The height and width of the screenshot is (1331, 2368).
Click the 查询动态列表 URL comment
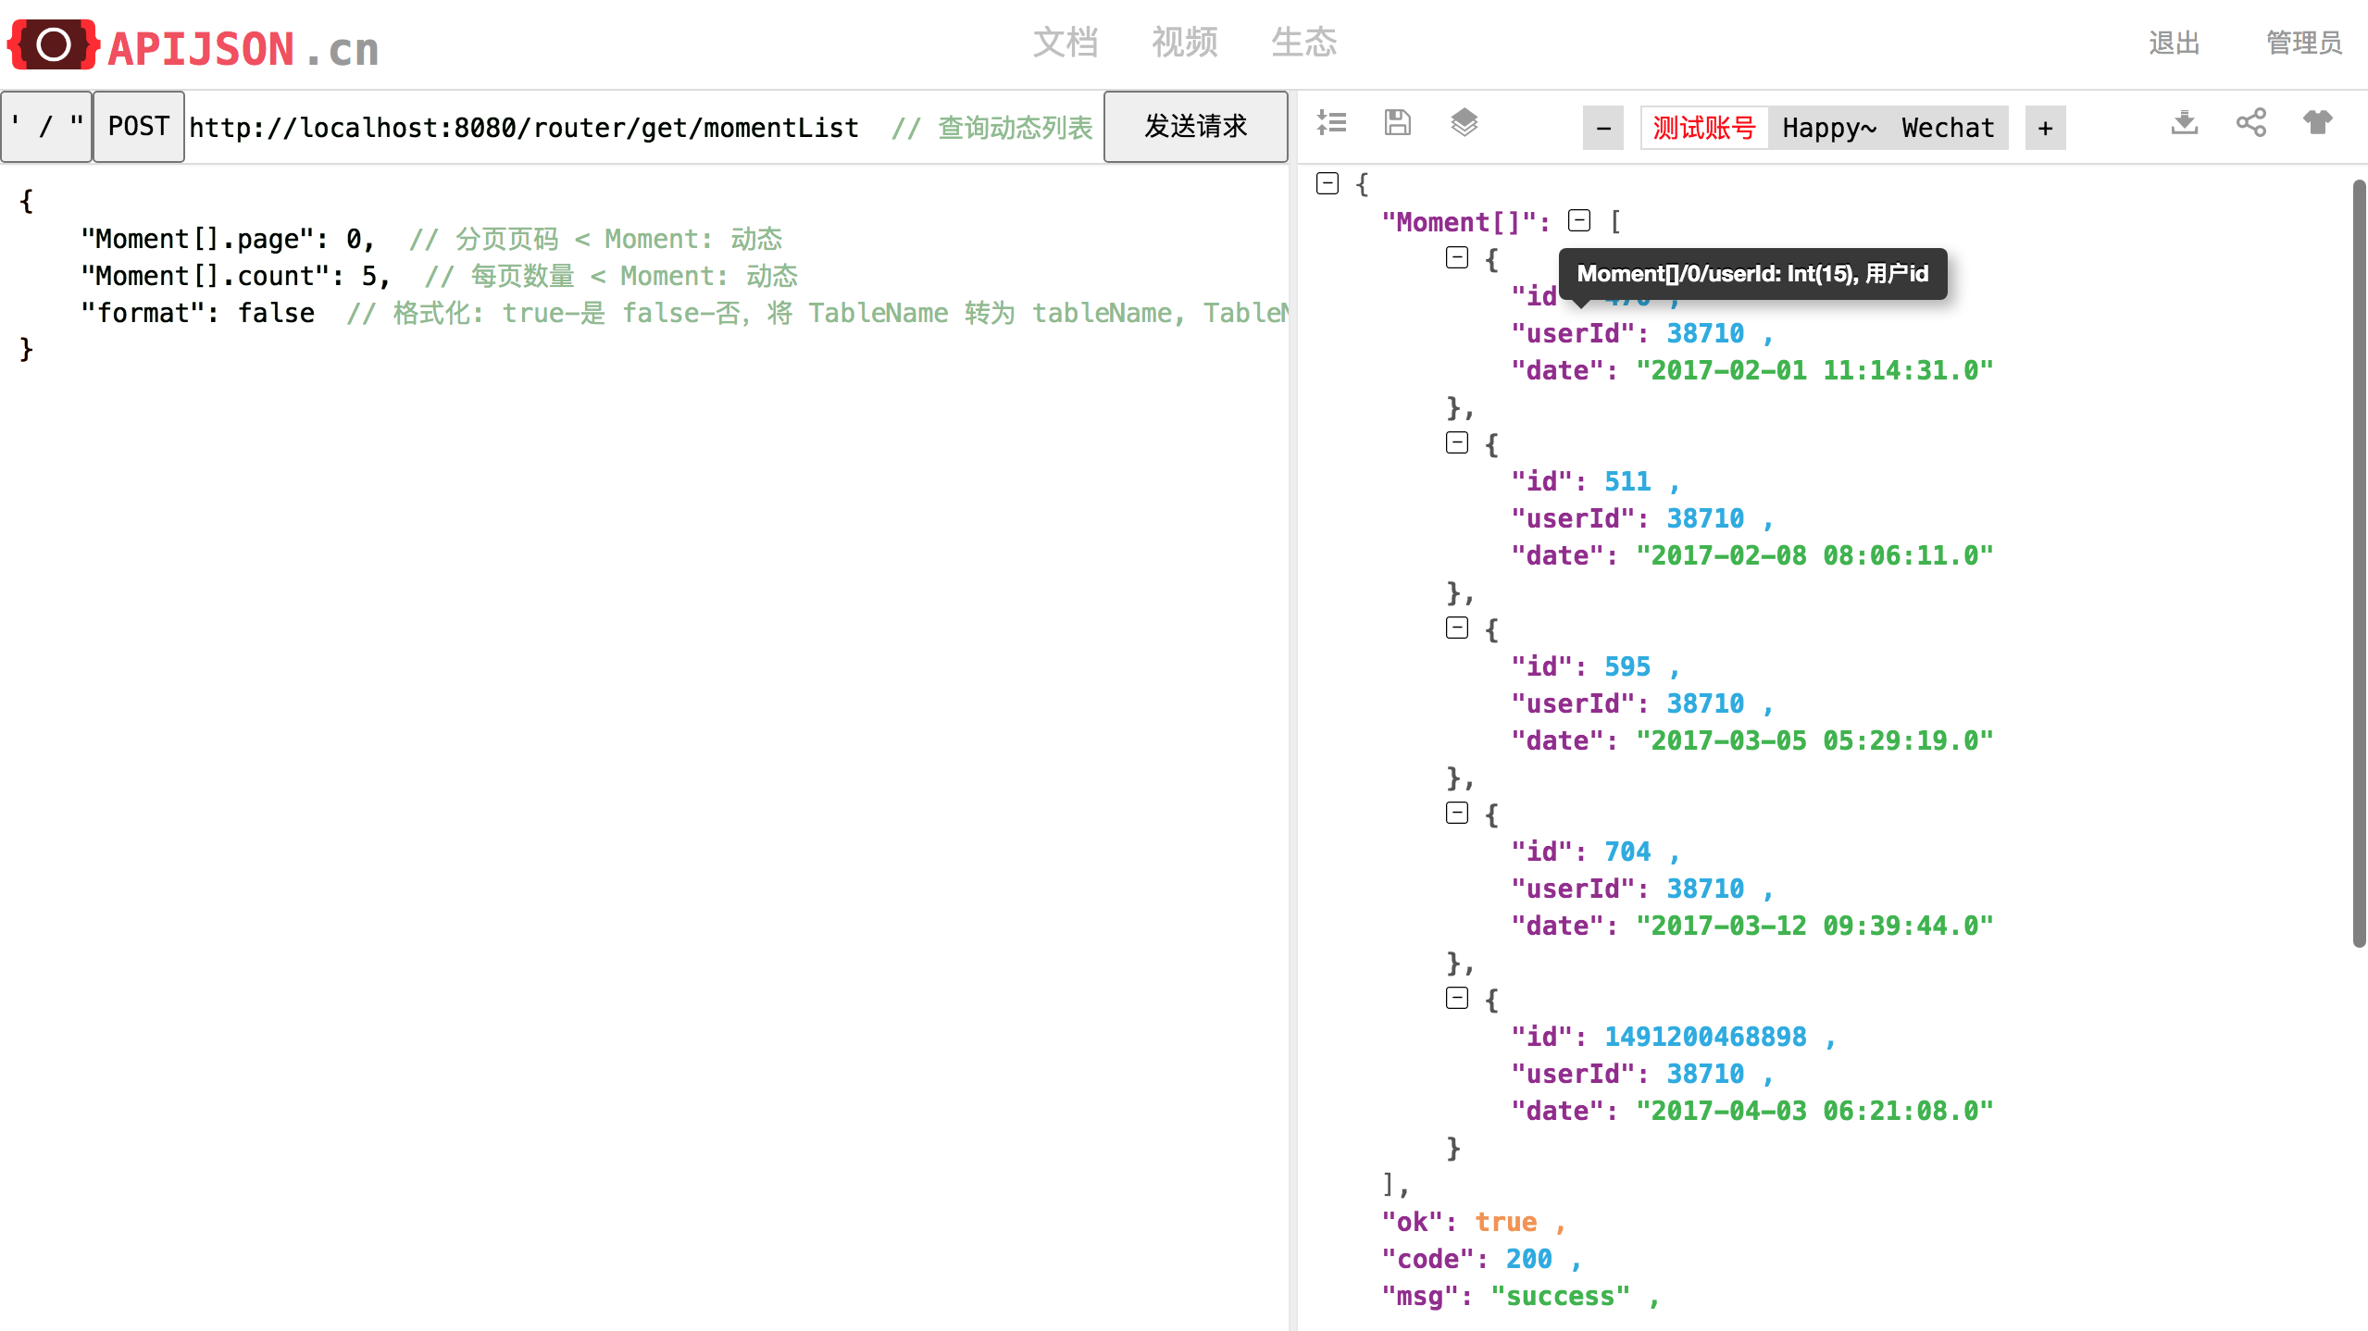992,127
